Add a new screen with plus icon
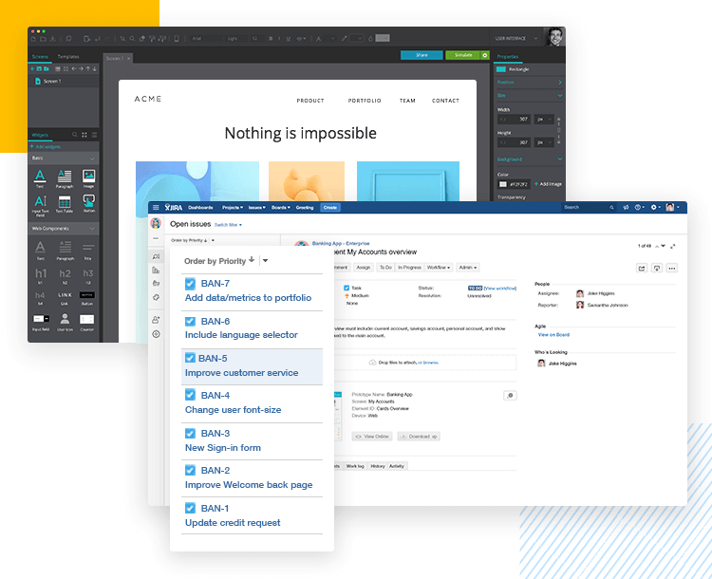The width and height of the screenshot is (712, 579). click(x=32, y=69)
